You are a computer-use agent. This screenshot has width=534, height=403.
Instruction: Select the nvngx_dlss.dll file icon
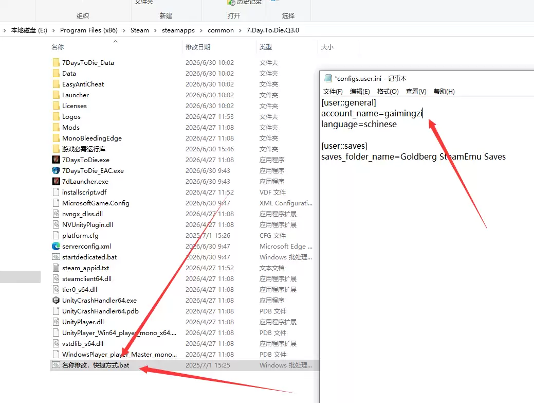click(56, 214)
